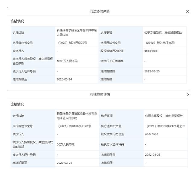Expand the 司法协助详情 section using the right chevron
This screenshot has height=173, width=195.
coord(188,95)
